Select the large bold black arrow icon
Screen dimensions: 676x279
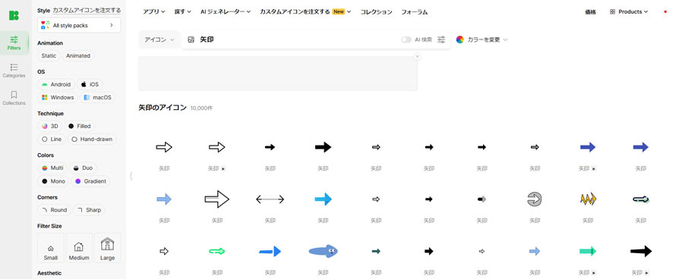(x=323, y=147)
